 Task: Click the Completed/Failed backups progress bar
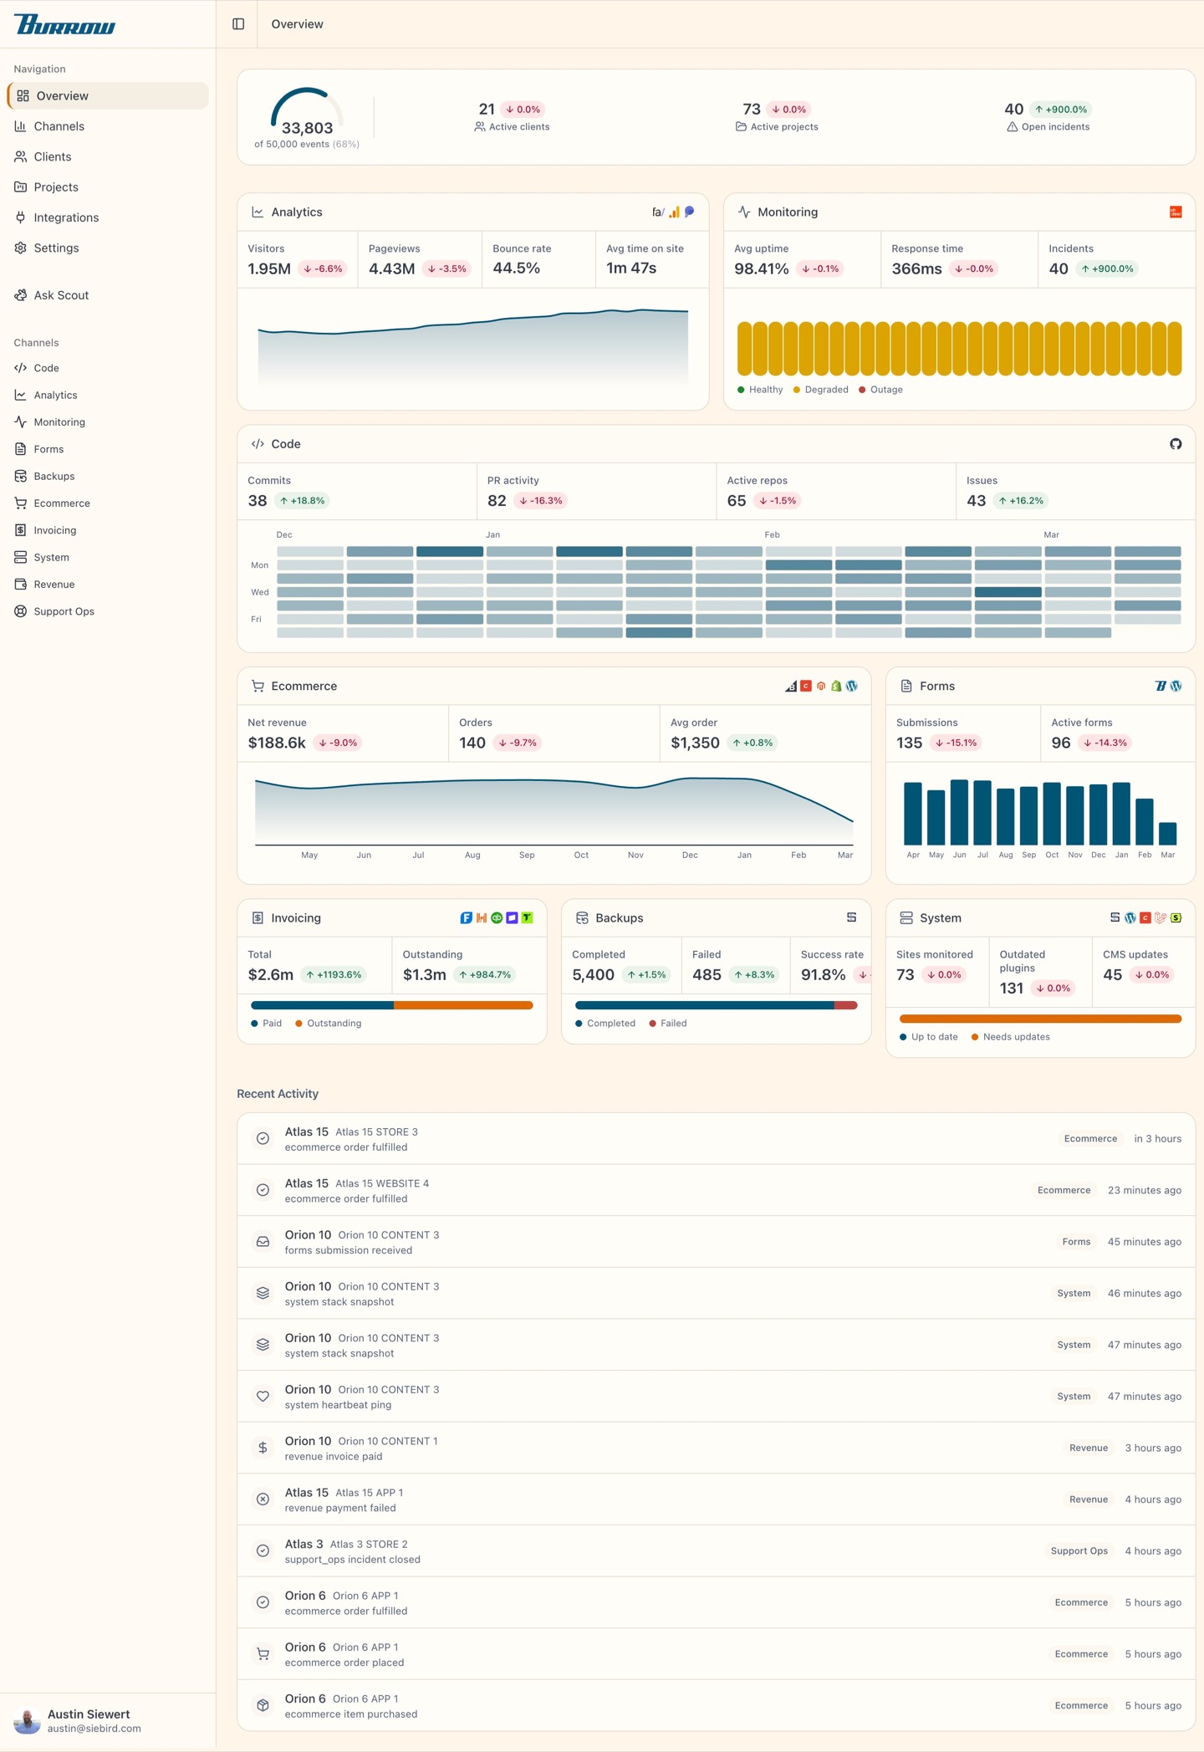(x=717, y=1005)
